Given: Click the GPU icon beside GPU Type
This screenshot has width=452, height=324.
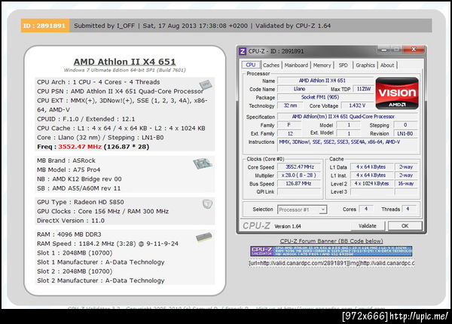Looking at the screenshot, I should click(x=207, y=204).
